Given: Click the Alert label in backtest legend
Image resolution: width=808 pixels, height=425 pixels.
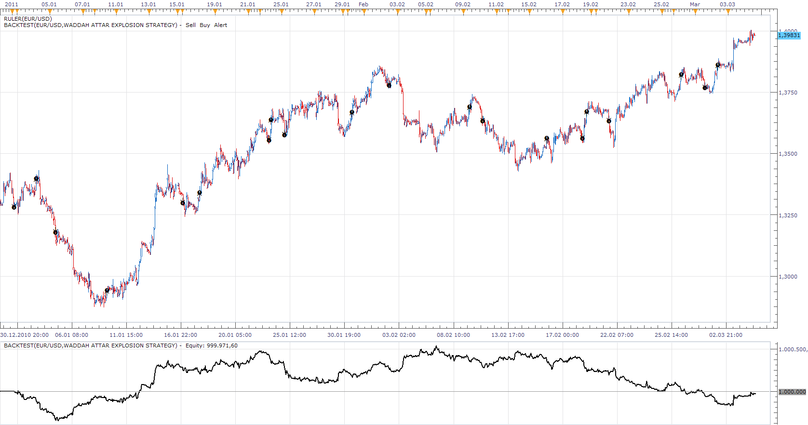Looking at the screenshot, I should tap(220, 25).
